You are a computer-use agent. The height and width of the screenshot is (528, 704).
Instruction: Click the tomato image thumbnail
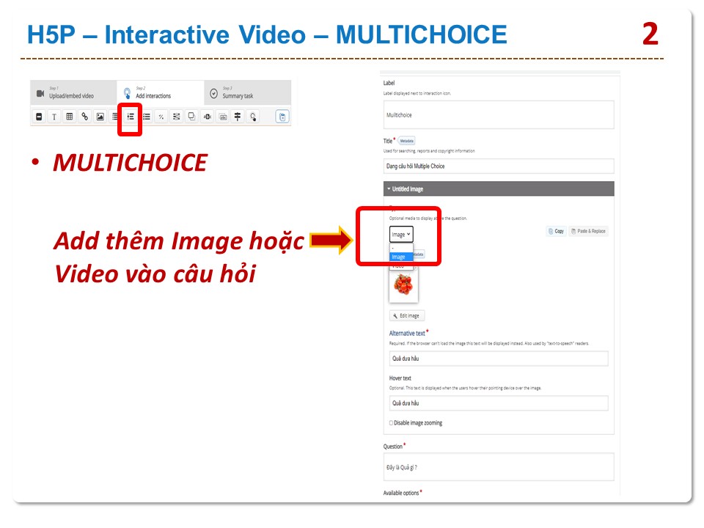[x=403, y=285]
